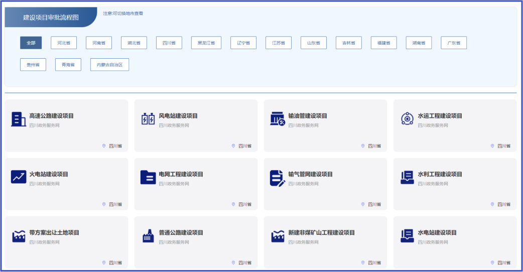Click the 水电站建设项目 inbox icon
The image size is (523, 272).
(407, 236)
